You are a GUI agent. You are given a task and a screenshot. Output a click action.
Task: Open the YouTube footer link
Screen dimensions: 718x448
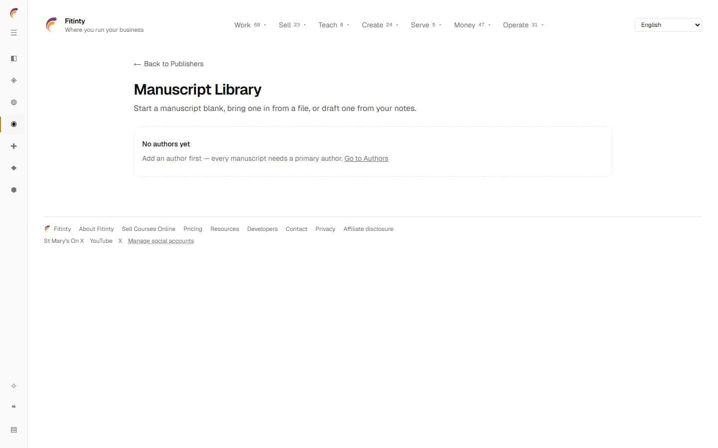[x=101, y=241]
